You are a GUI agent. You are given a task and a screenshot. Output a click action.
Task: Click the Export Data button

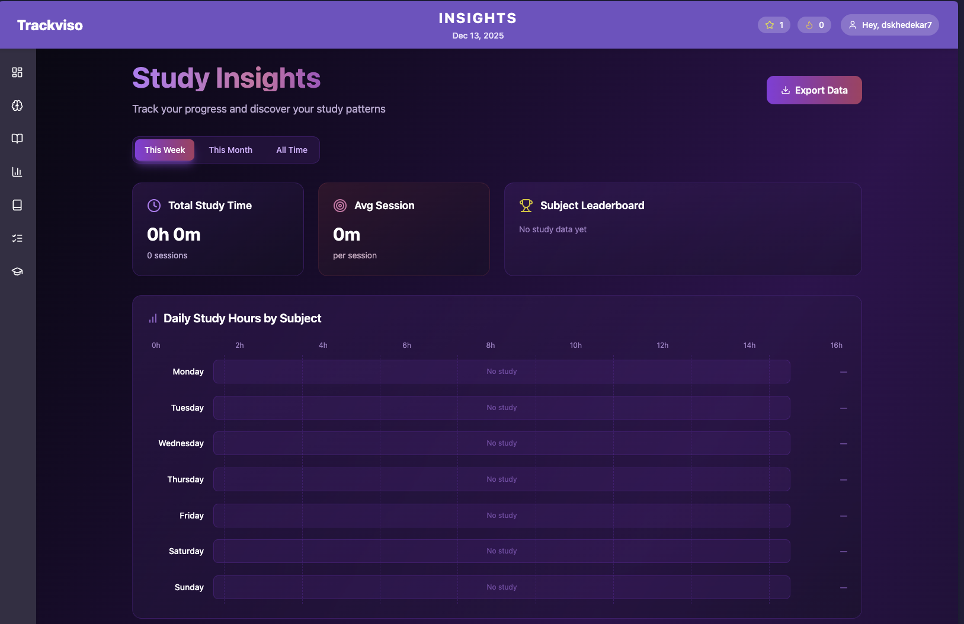click(814, 89)
